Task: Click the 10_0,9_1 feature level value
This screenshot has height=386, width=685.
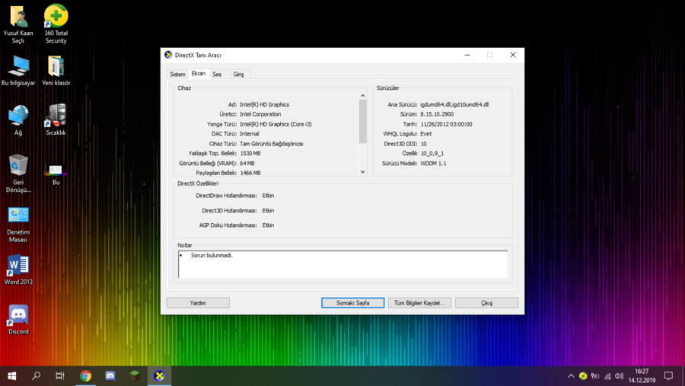Action: (432, 154)
